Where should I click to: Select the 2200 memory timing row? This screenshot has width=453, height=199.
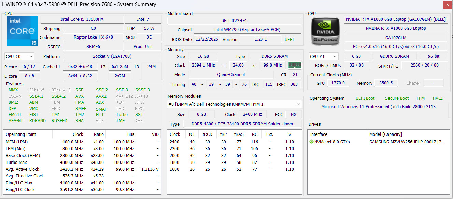(x=234, y=149)
